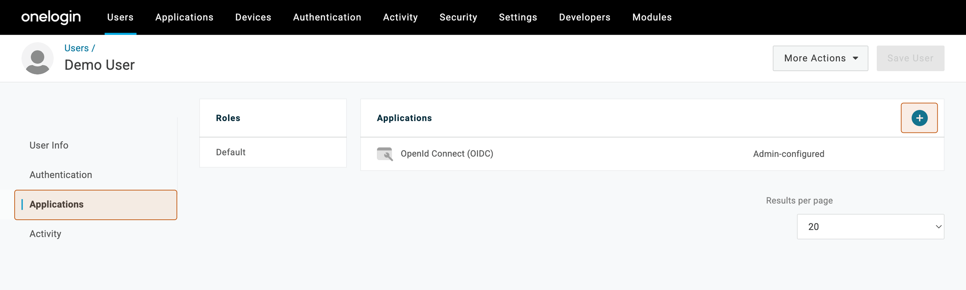The height and width of the screenshot is (290, 966).
Task: Select the Activity sidebar tab
Action: (45, 234)
